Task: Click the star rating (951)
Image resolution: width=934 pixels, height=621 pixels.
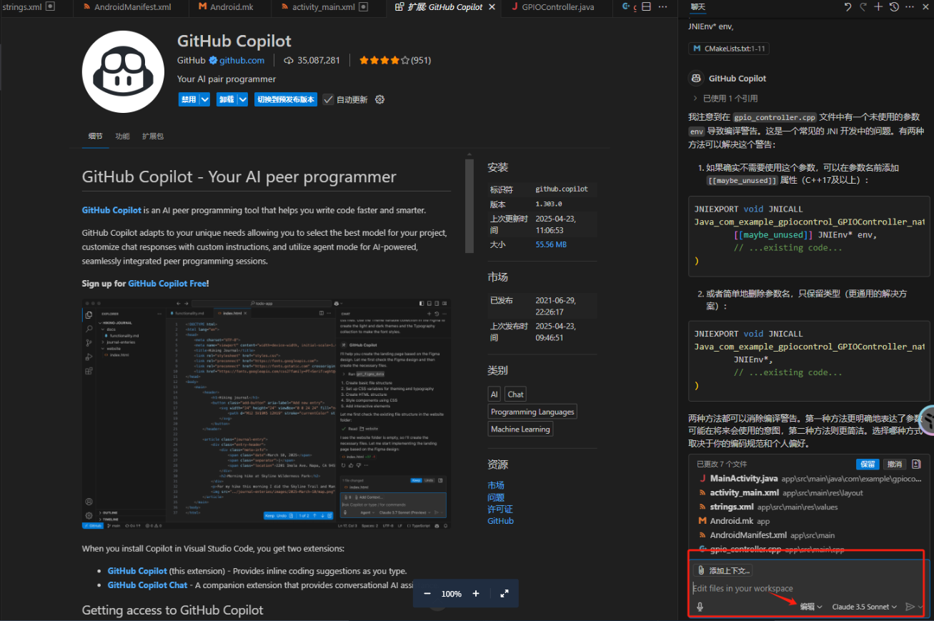Action: (x=394, y=61)
